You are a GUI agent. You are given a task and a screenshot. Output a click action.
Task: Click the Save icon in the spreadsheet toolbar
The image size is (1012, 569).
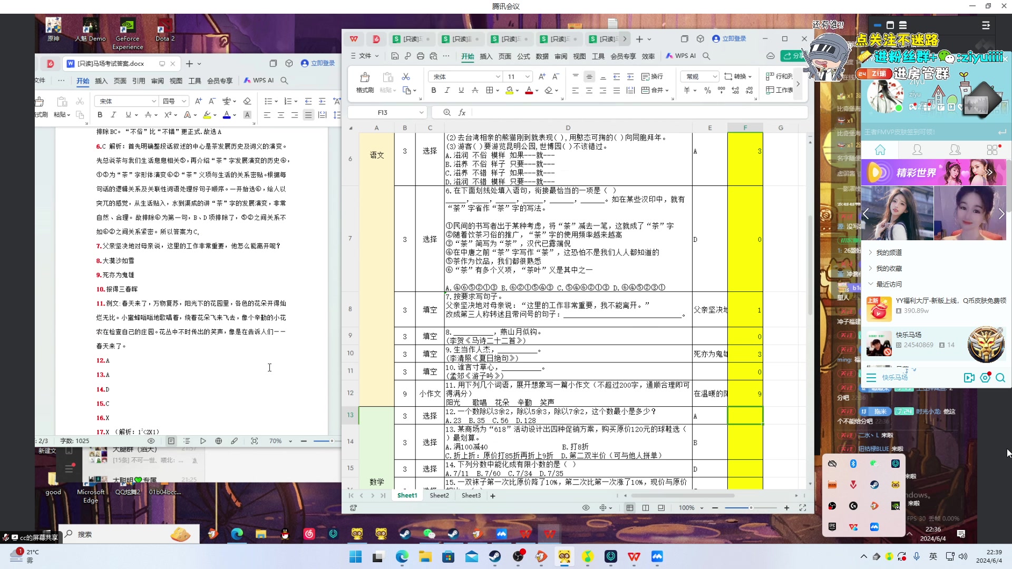pos(395,56)
